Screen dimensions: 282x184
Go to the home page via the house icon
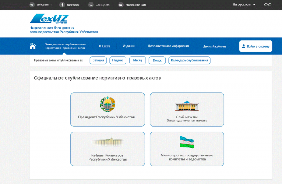tap(33, 46)
